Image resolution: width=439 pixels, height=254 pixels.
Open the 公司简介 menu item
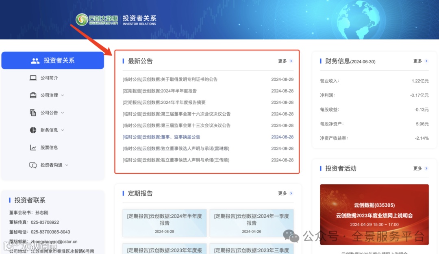(49, 78)
